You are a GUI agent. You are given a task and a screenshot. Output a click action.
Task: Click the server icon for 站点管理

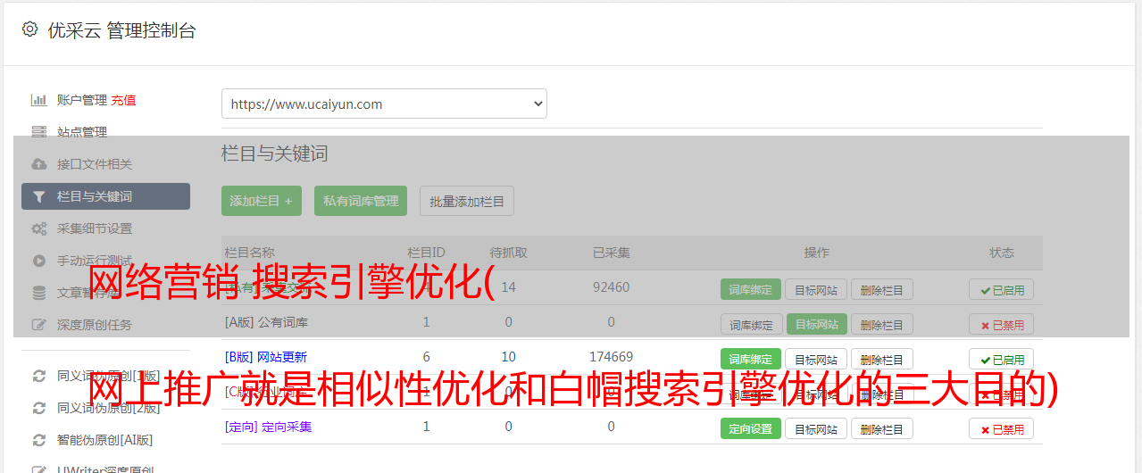point(38,132)
